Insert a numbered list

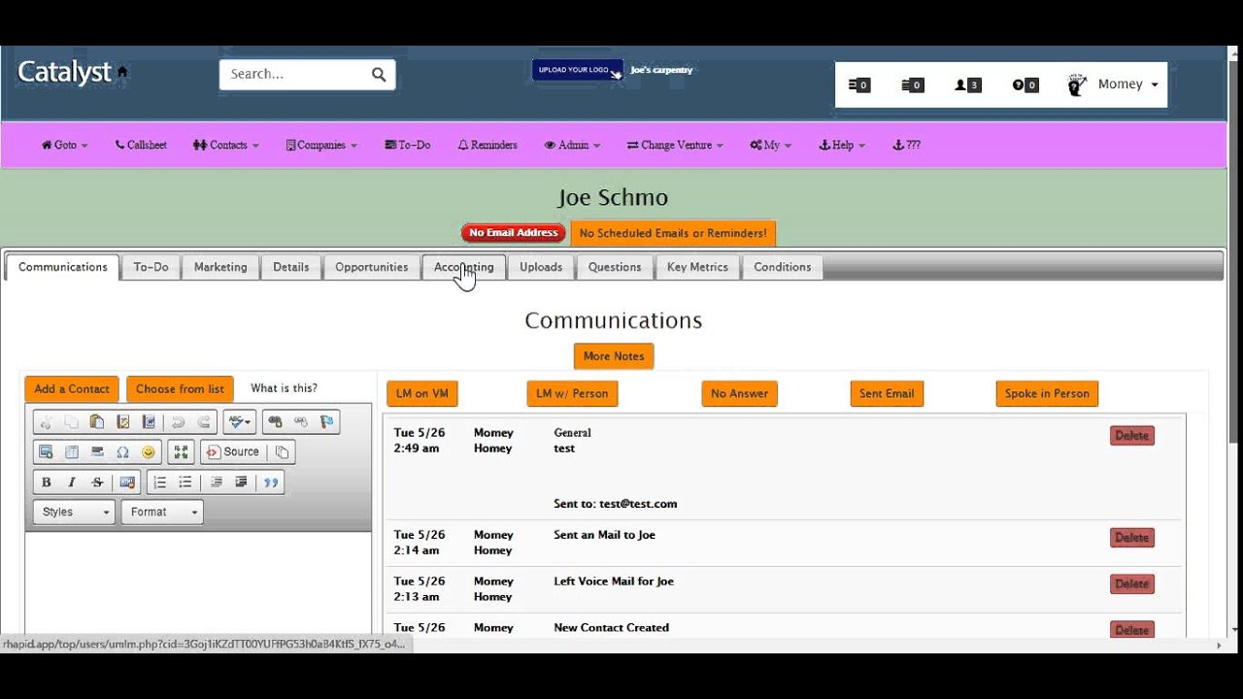(x=160, y=483)
